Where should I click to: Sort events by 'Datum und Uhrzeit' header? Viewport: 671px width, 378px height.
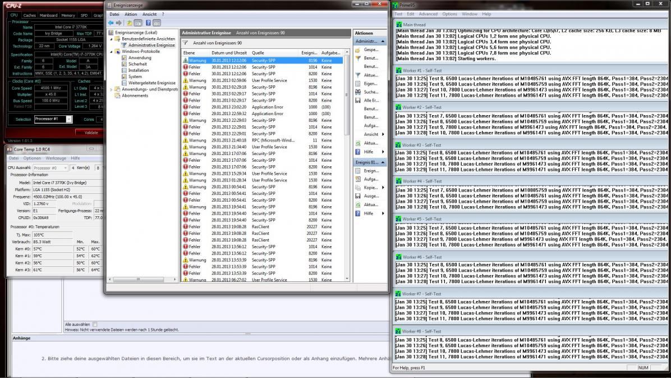click(229, 53)
